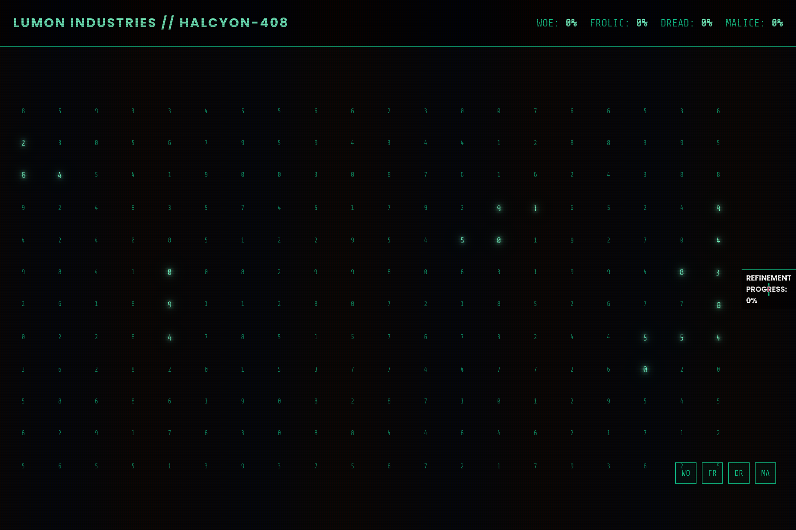Click the FROLIC: 0% readout
The image size is (796, 530).
619,23
